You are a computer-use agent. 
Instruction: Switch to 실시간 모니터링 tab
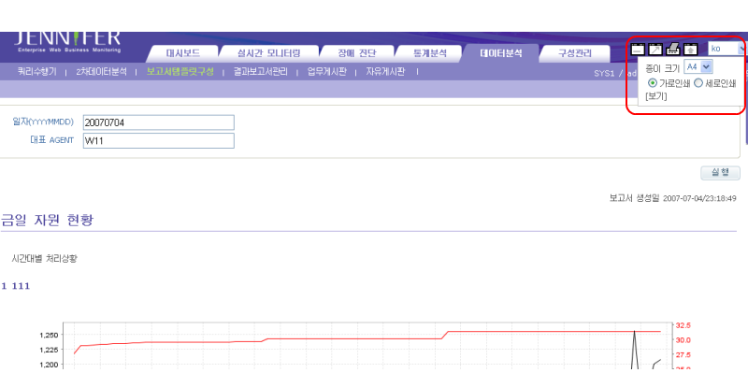pyautogui.click(x=269, y=53)
